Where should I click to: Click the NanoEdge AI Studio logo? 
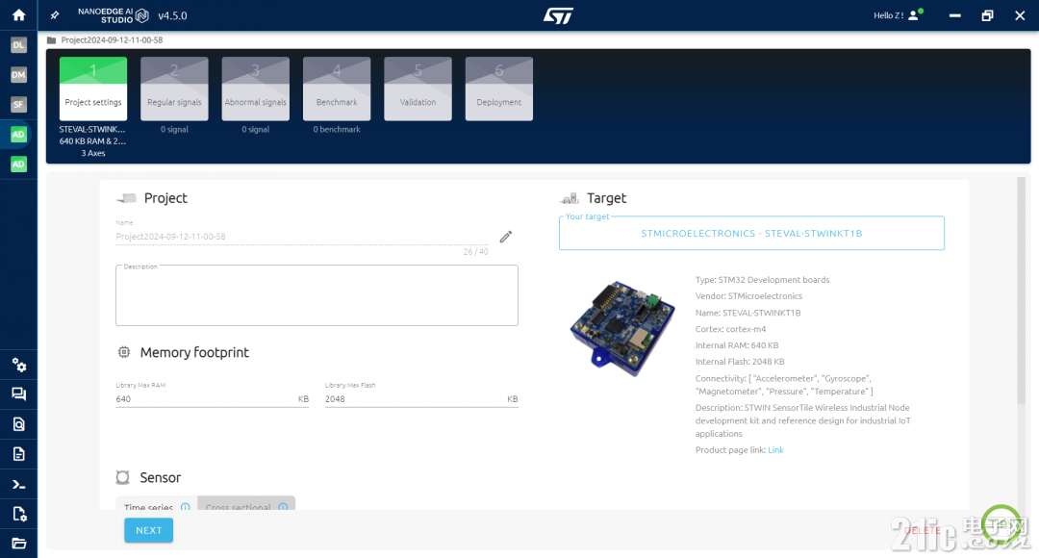tap(113, 15)
